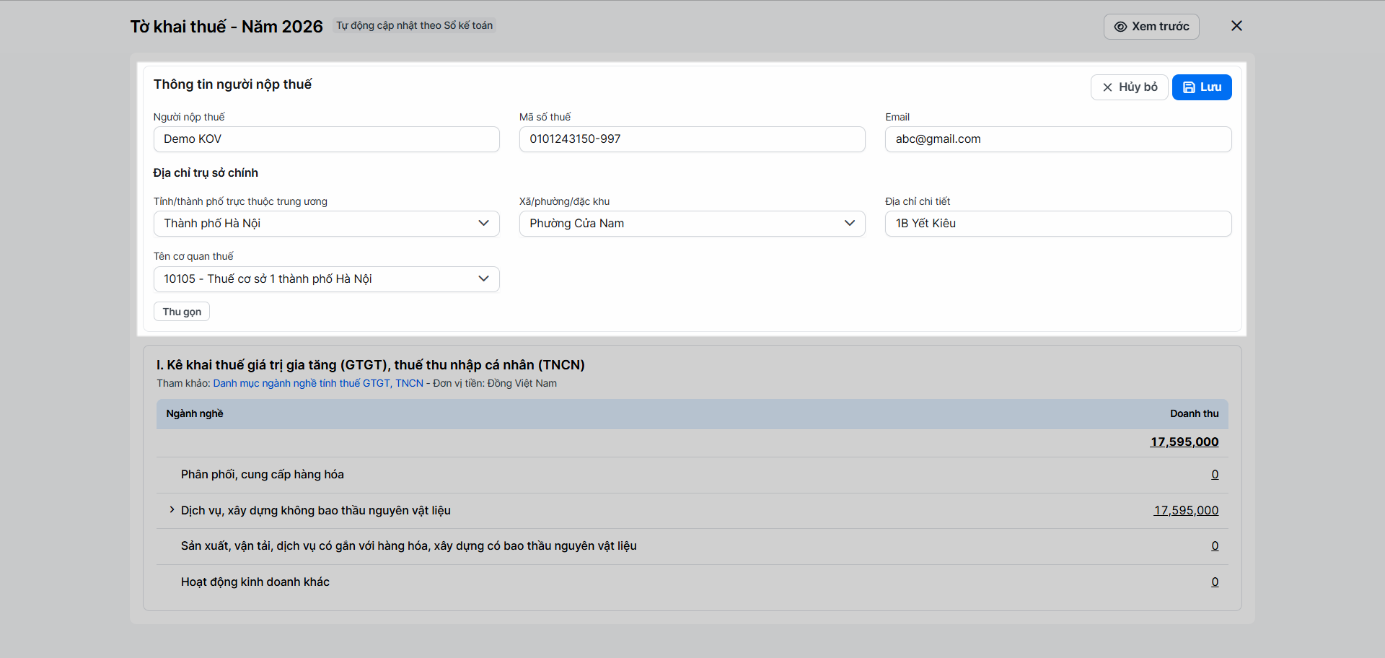Viewport: 1385px width, 658px height.
Task: Open the Tỉnh/thành phố dropdown
Action: coord(326,224)
